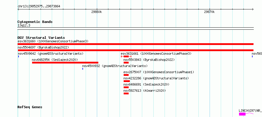Screen dimensions: 262x117
Task: Click the 29860k ruler label
Action: (x=97, y=12)
